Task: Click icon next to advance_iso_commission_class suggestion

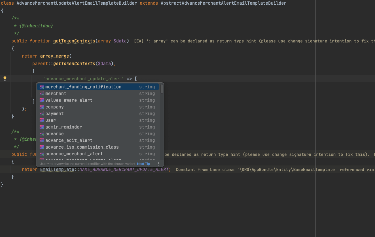Action: [42, 147]
